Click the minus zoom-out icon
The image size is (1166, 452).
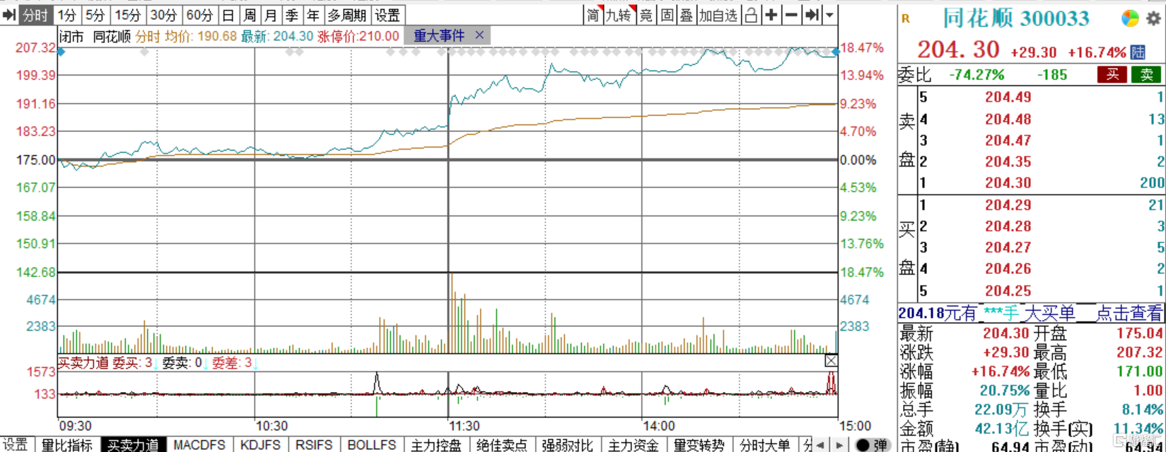click(x=791, y=15)
